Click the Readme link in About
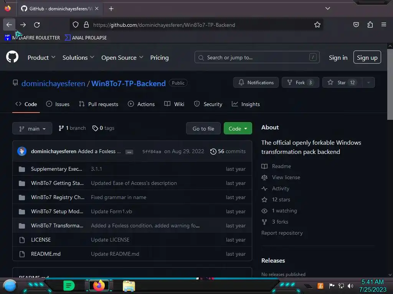 pos(276,166)
